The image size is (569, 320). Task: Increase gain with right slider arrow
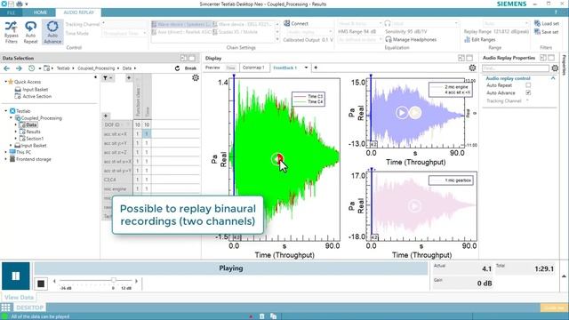pyautogui.click(x=136, y=281)
